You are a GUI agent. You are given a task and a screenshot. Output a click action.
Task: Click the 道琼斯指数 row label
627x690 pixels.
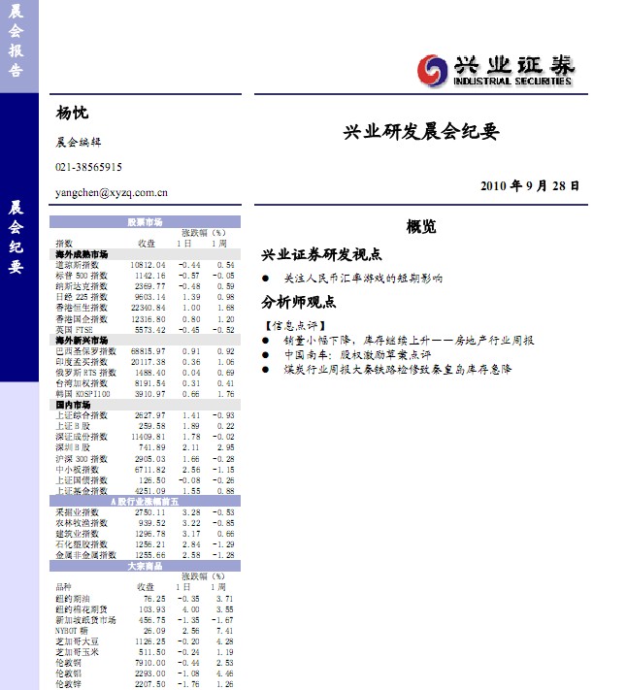[77, 265]
